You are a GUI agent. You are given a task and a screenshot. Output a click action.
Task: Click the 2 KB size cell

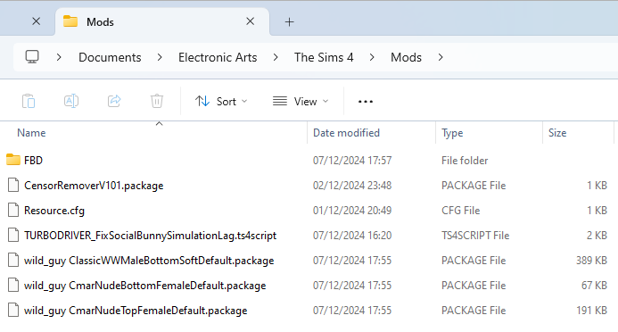tap(597, 236)
